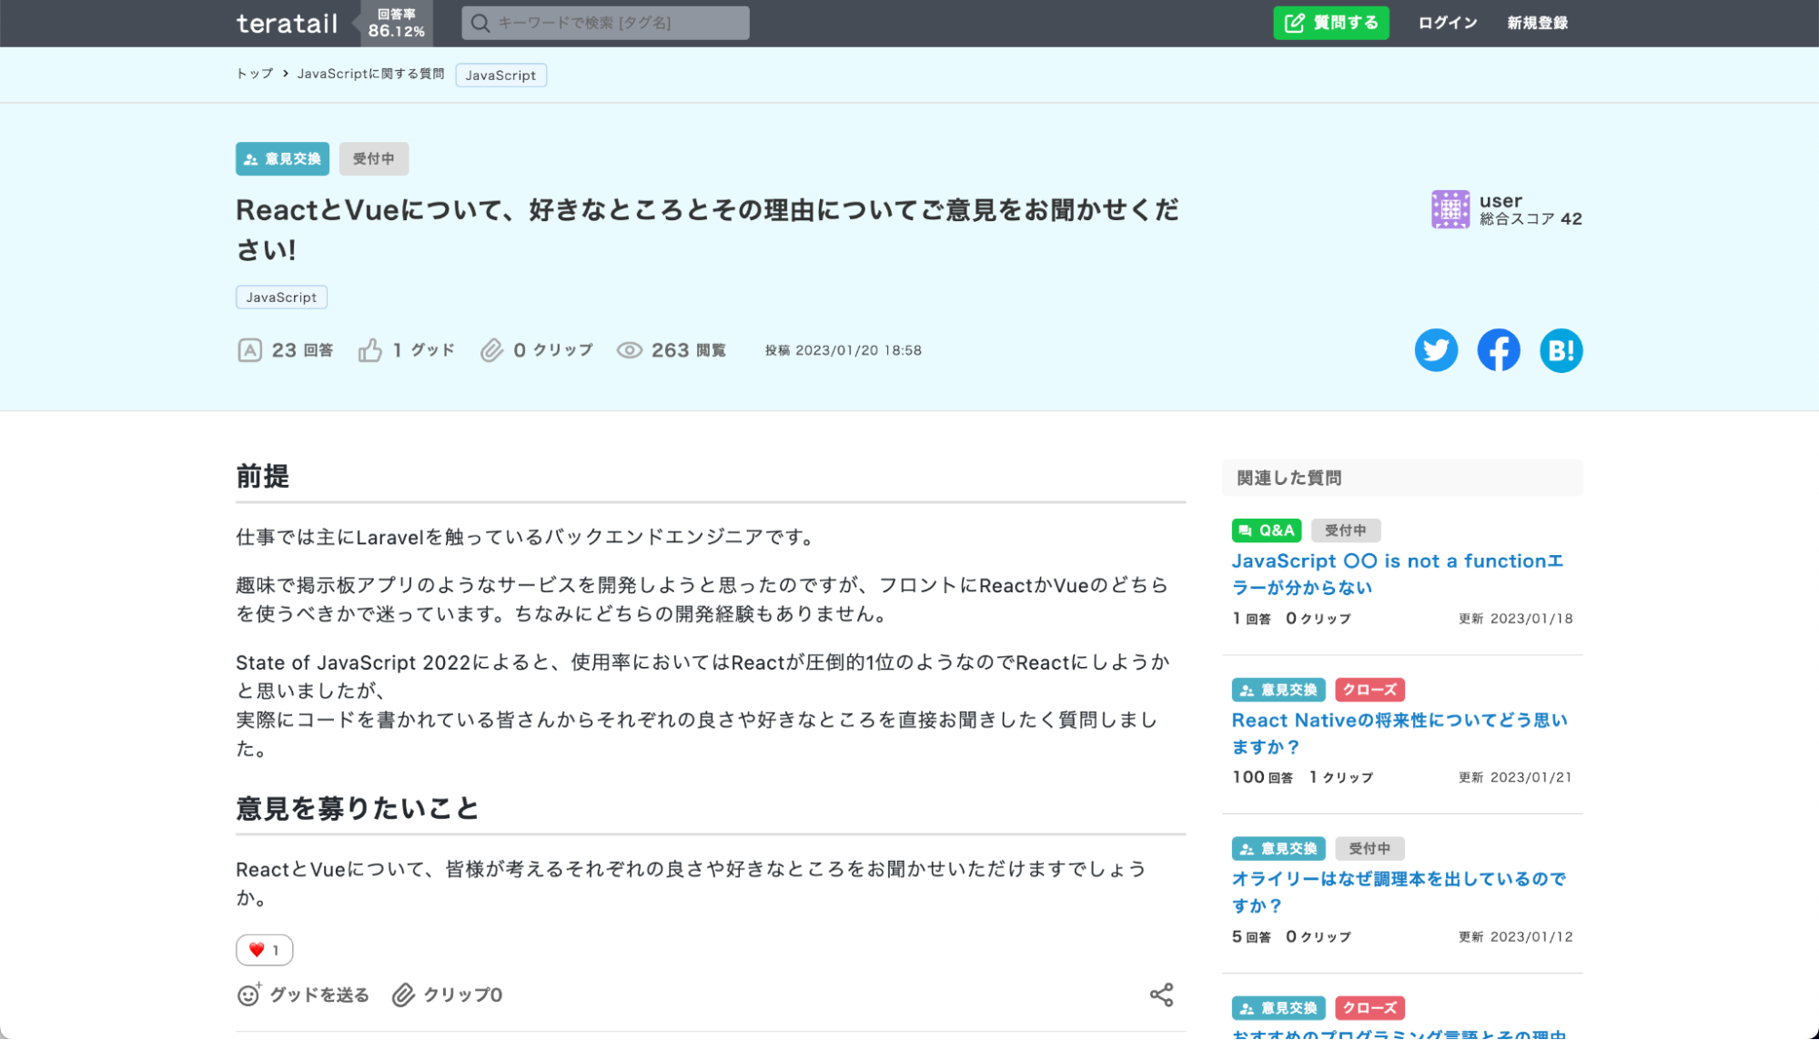Click the Hatena Bookmark B! icon
The width and height of the screenshot is (1819, 1040).
pos(1561,350)
